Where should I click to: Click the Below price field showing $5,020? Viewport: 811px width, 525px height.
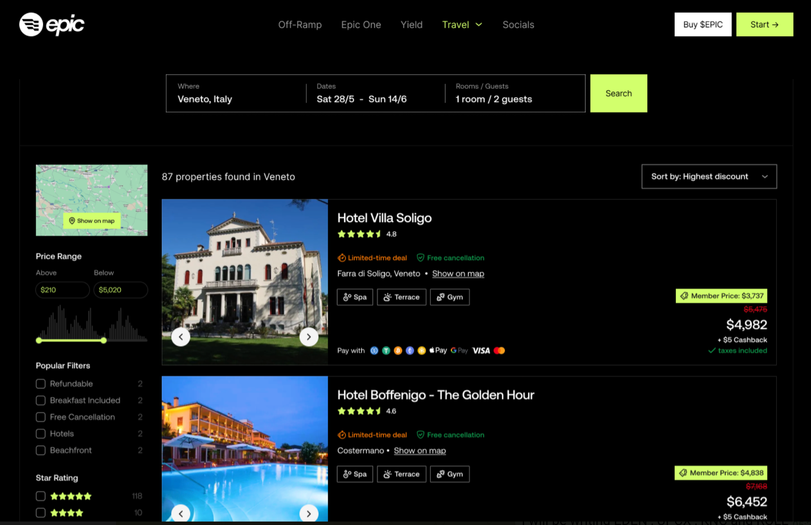click(x=121, y=290)
